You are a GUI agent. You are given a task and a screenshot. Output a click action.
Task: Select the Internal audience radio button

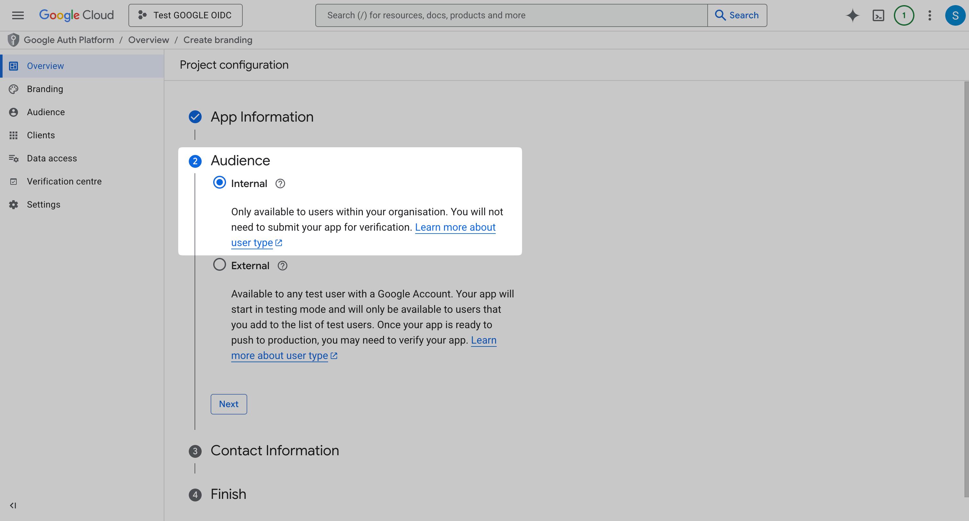point(219,183)
